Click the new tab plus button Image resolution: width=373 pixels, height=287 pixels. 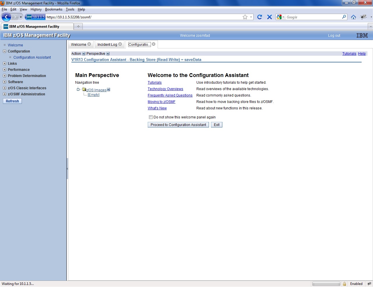pos(78,26)
